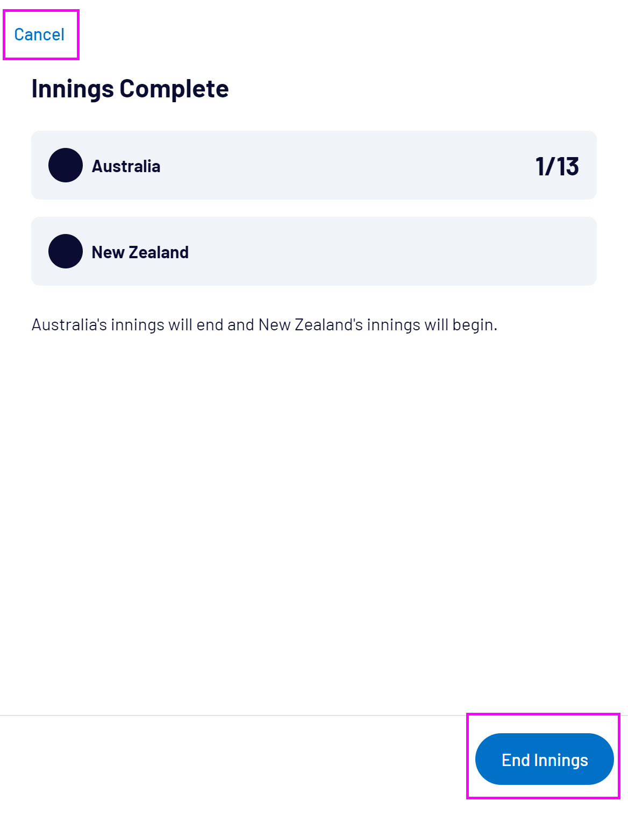The image size is (628, 815).
Task: Click the Innings Complete heading
Action: point(130,89)
